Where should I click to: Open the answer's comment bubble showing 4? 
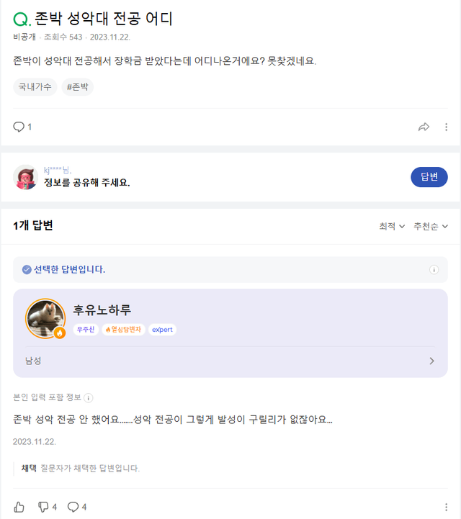[x=73, y=507]
